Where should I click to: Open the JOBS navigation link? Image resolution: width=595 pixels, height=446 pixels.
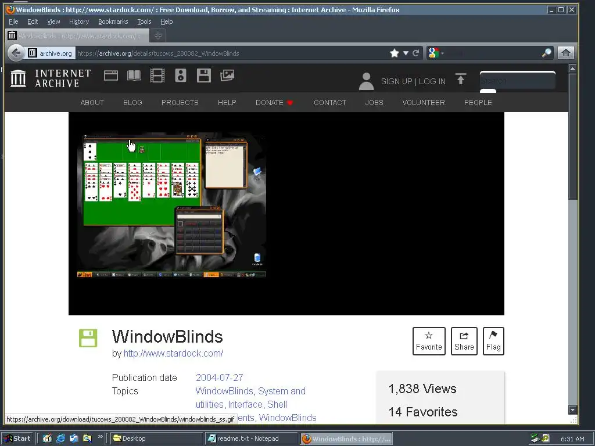[x=374, y=103]
